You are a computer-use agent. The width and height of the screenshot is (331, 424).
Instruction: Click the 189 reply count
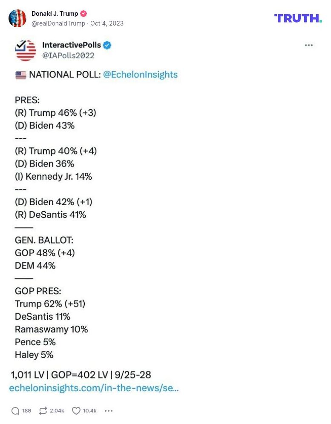tap(26, 411)
